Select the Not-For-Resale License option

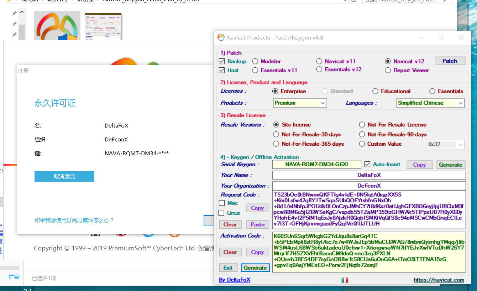tap(362, 125)
